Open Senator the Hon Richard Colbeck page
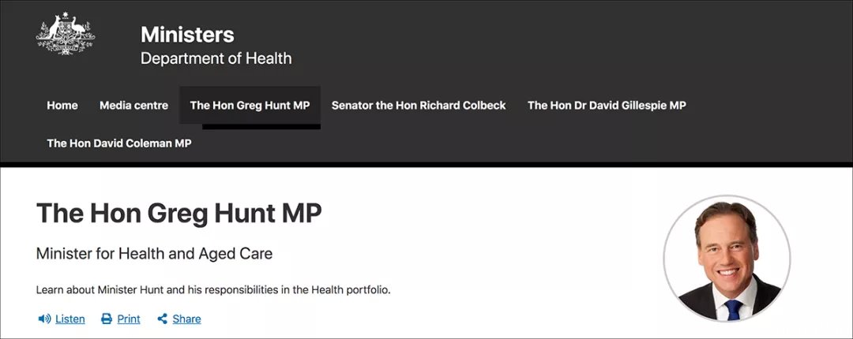The image size is (853, 339). pyautogui.click(x=419, y=106)
